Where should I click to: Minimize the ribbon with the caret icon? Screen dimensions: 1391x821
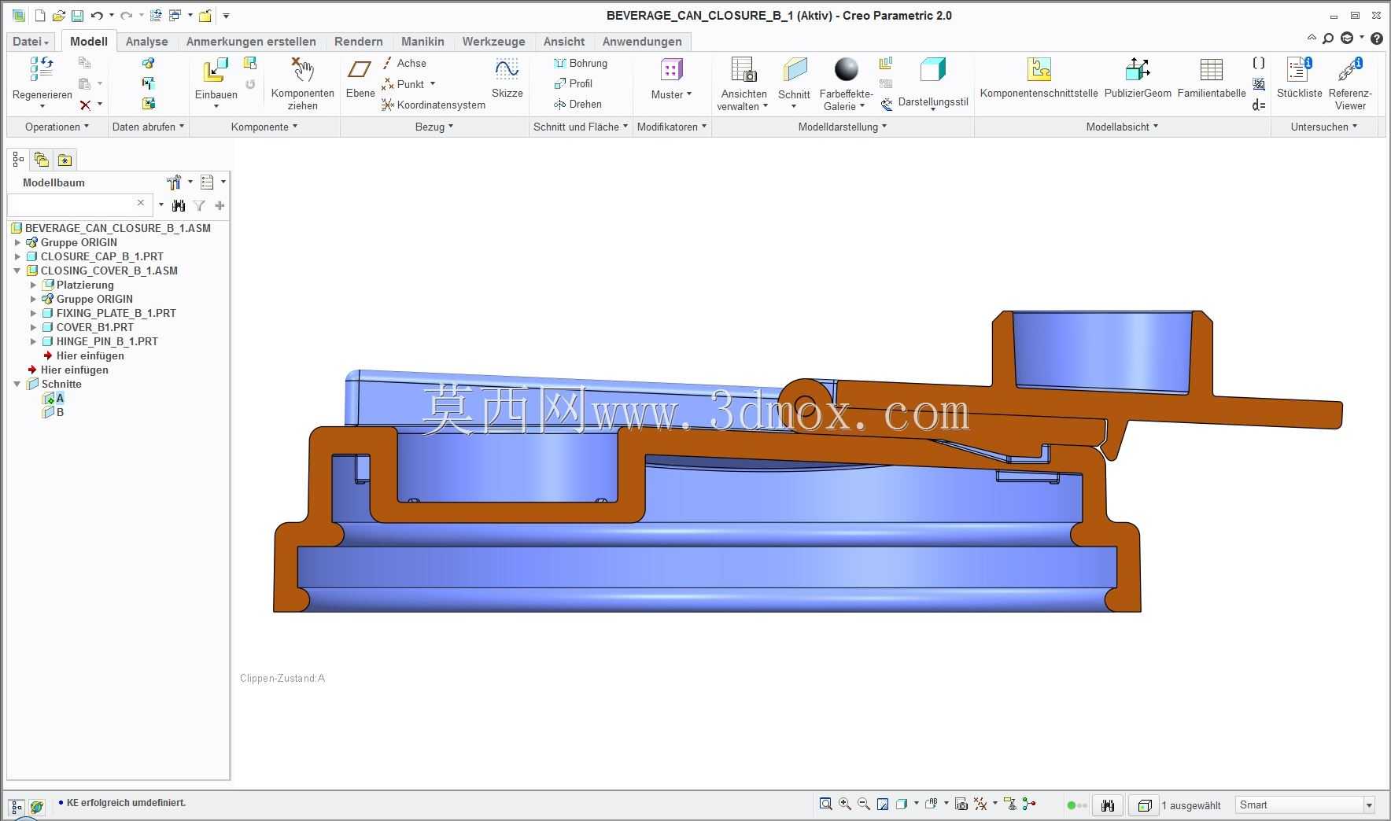(1312, 38)
